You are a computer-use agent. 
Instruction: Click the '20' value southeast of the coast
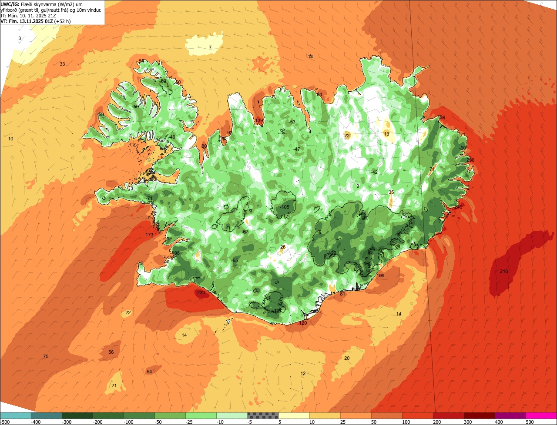[347, 359]
